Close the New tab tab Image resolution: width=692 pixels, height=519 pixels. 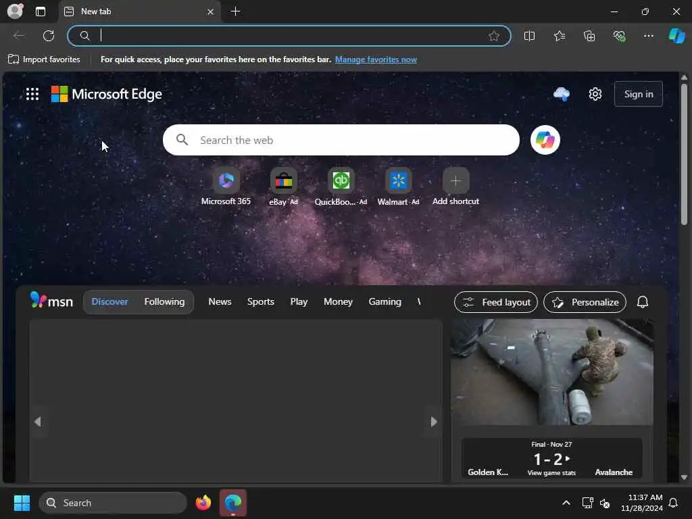tap(211, 12)
